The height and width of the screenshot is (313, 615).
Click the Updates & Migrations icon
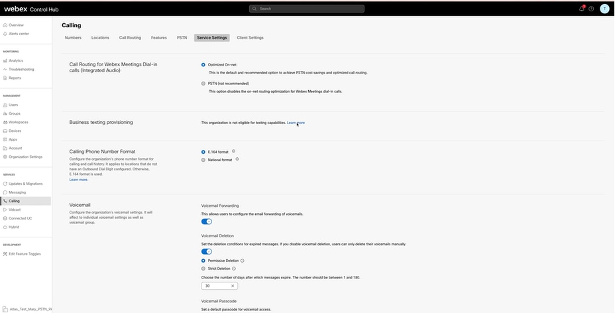5,184
